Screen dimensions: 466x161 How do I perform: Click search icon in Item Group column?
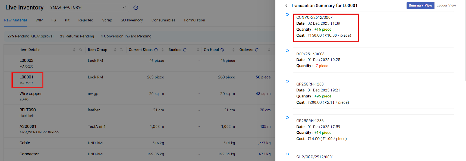[x=121, y=50]
